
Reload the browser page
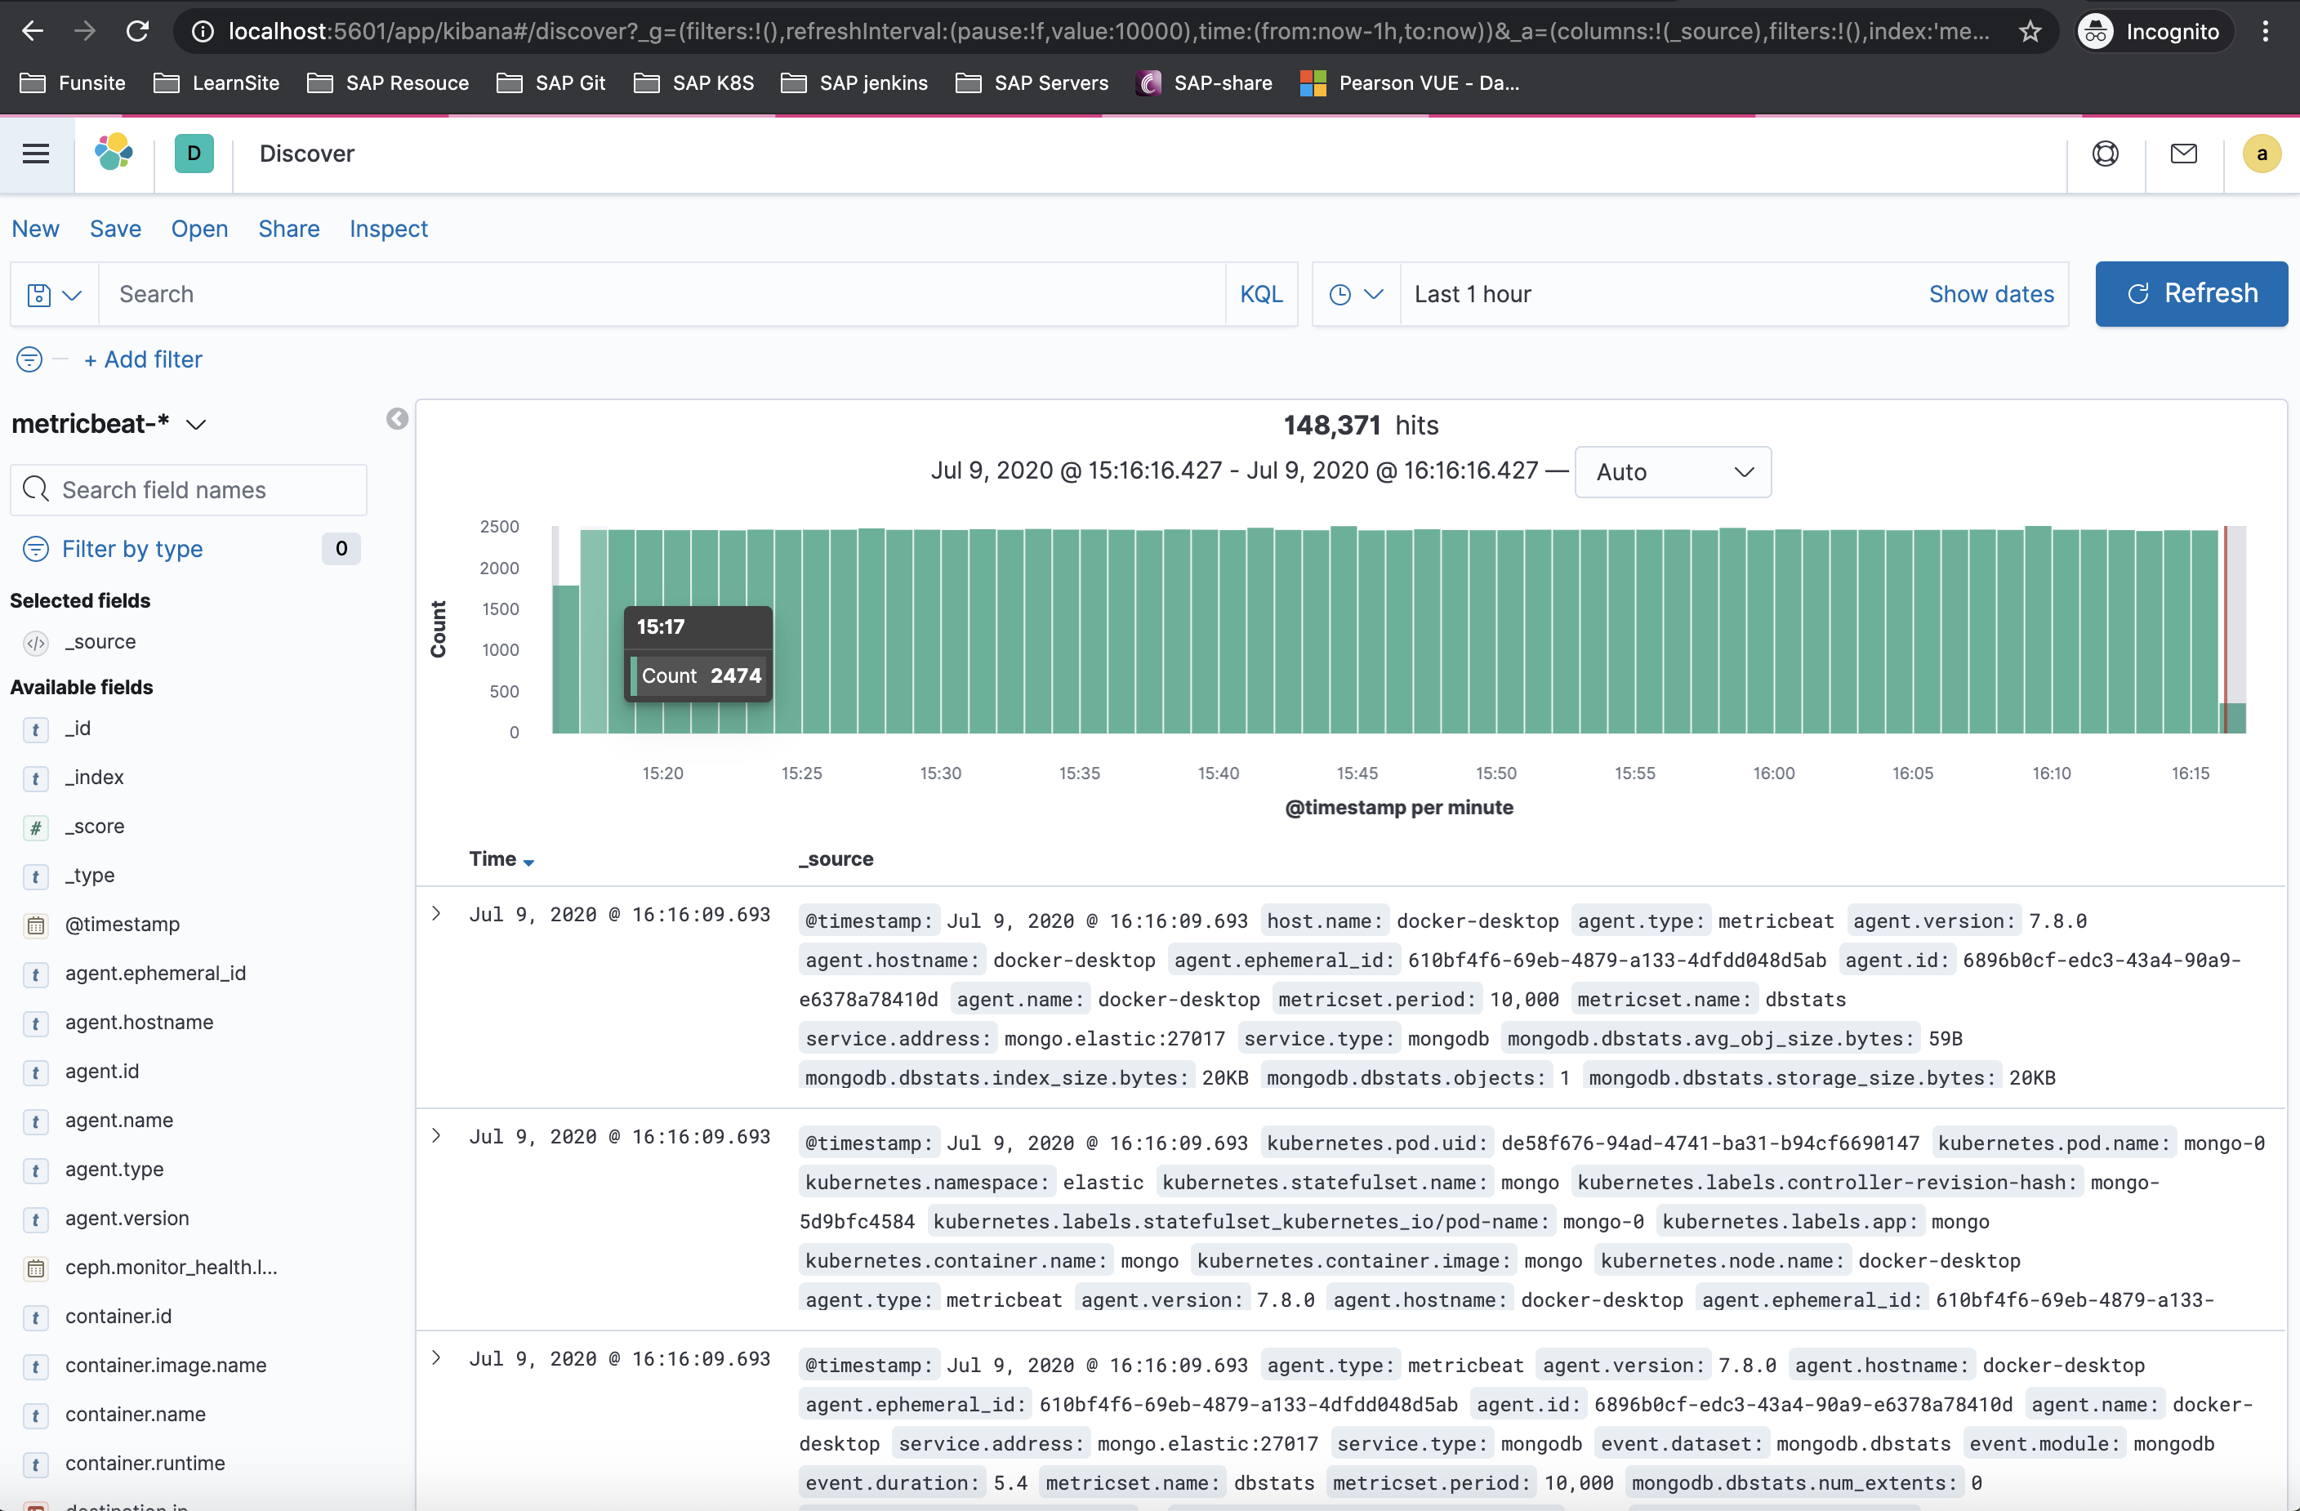click(137, 31)
